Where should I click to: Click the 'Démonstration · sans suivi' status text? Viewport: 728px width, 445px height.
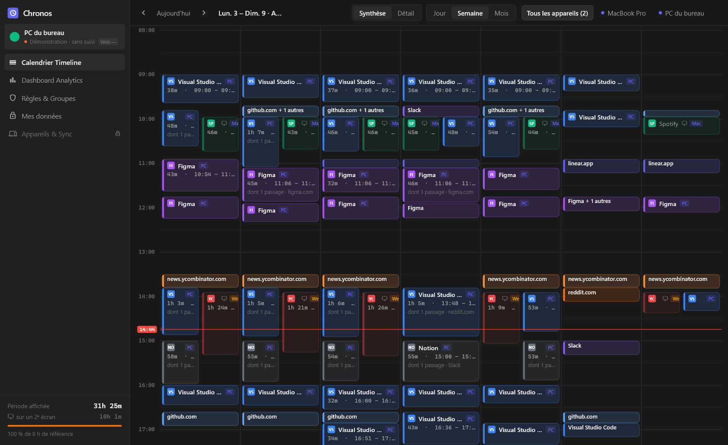click(62, 42)
